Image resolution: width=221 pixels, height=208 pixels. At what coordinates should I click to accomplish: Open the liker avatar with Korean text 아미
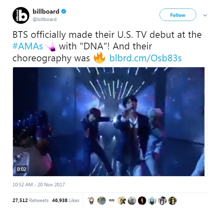pos(112,200)
